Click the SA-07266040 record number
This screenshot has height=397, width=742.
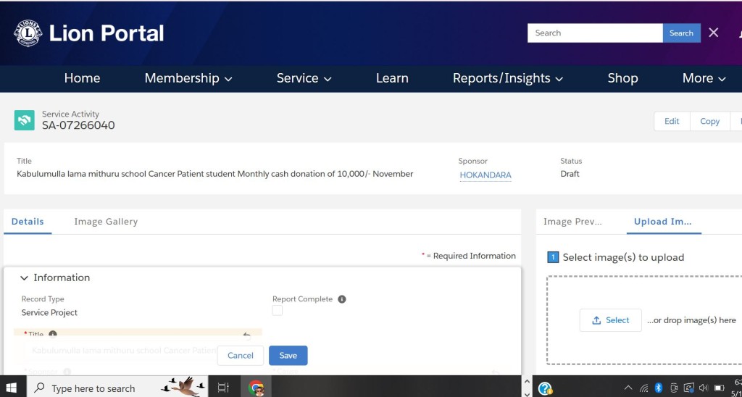click(78, 125)
